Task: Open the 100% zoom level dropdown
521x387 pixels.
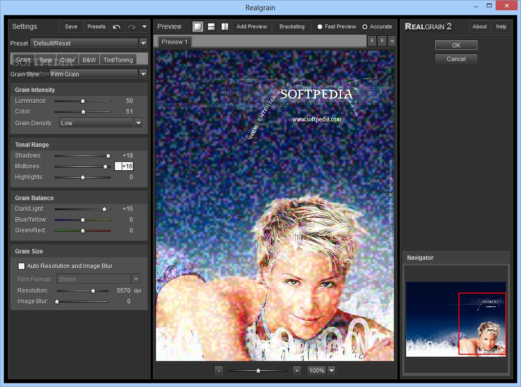Action: [331, 370]
